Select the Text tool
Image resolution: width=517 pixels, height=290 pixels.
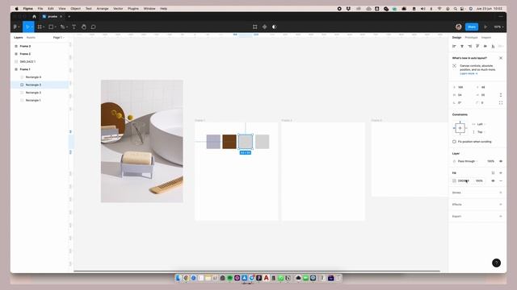pyautogui.click(x=74, y=27)
